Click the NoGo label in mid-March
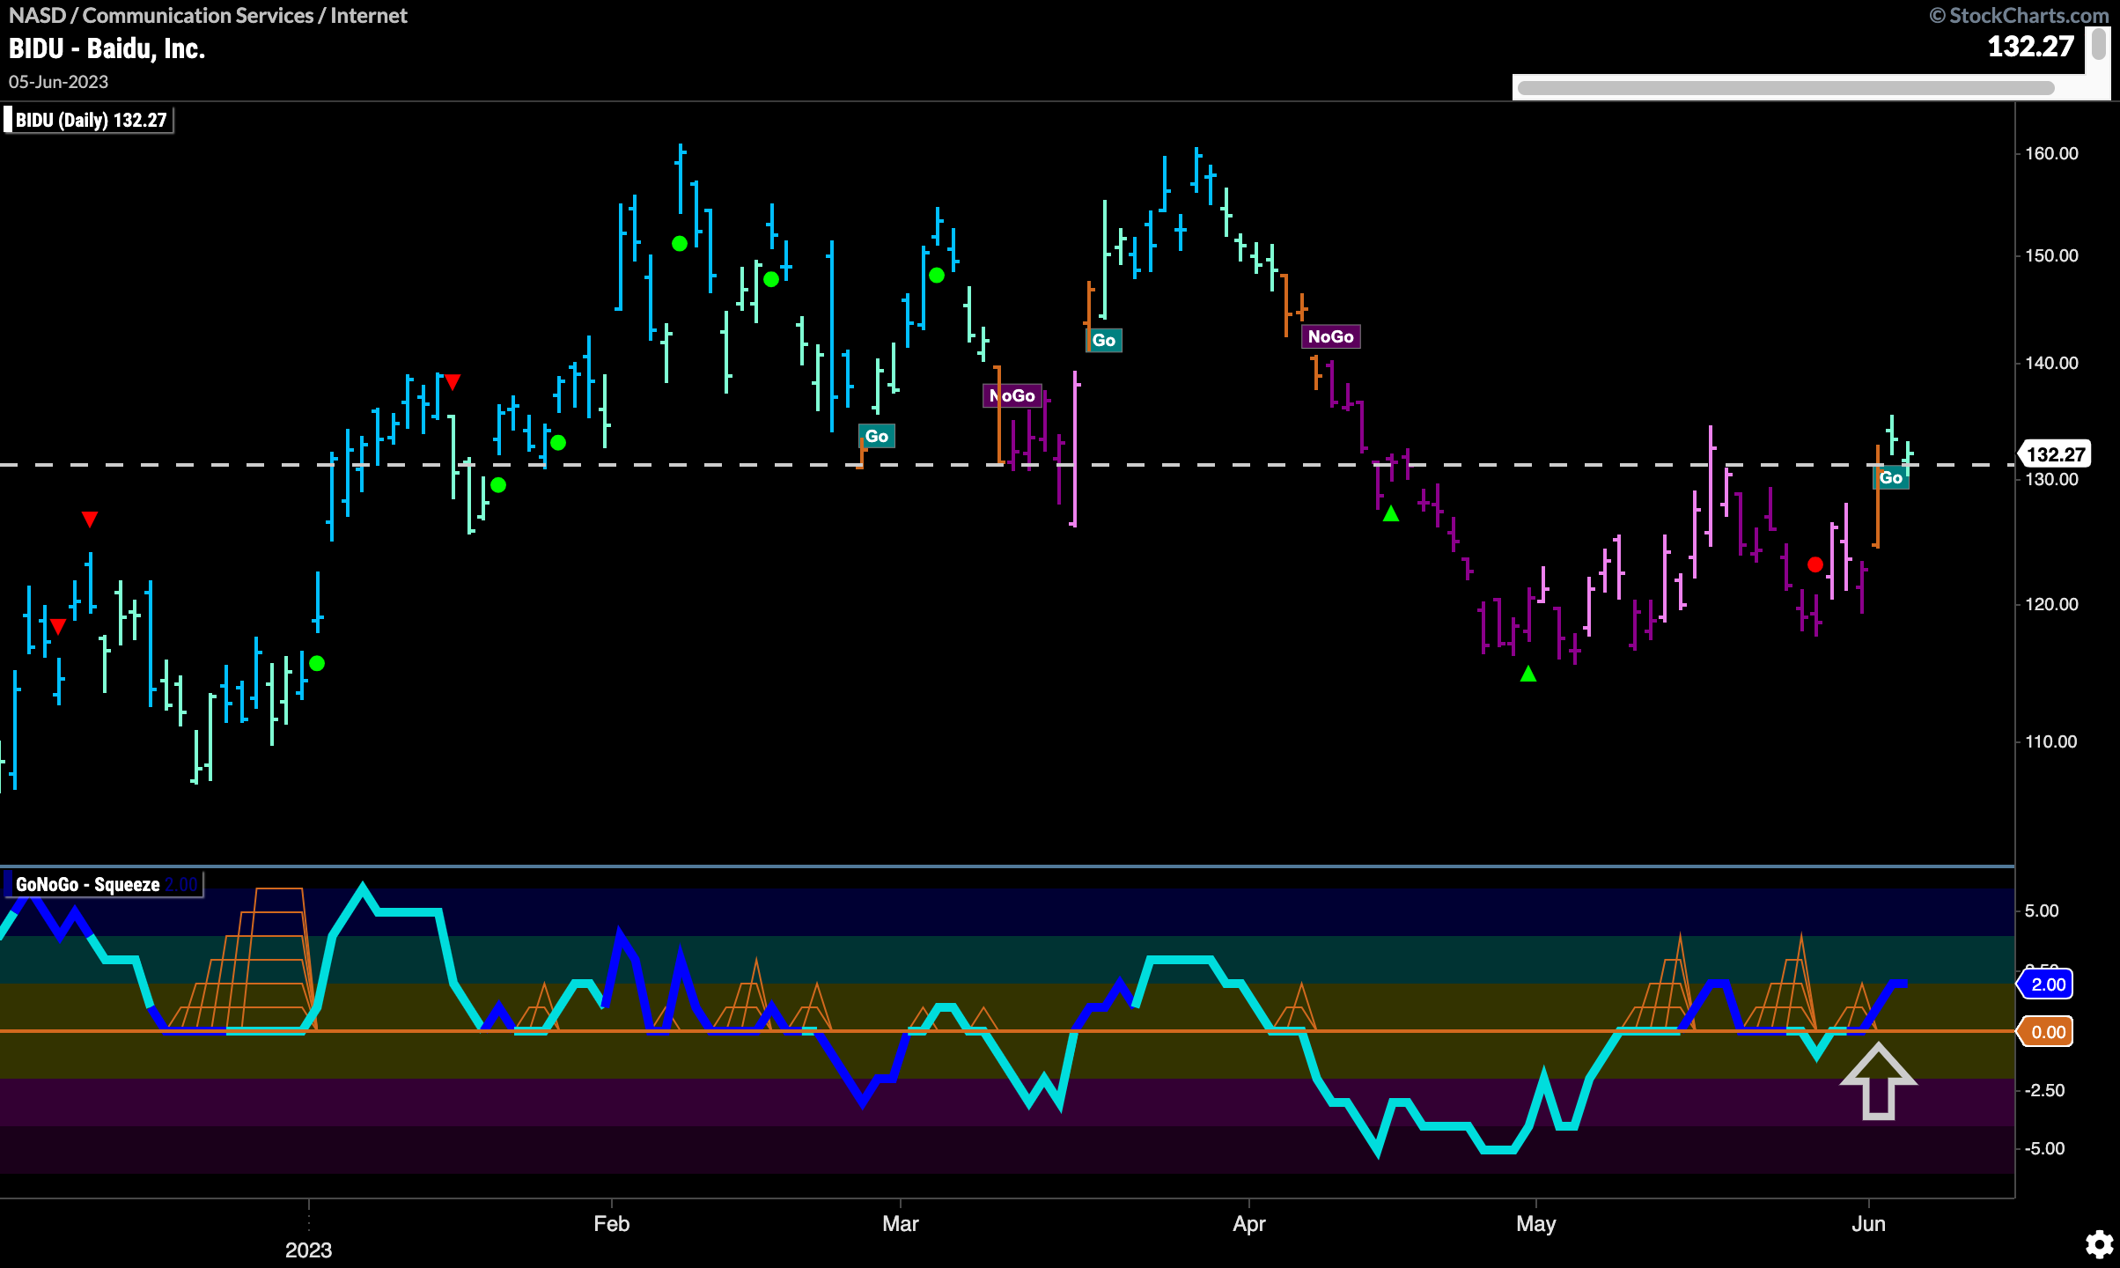 [1012, 395]
